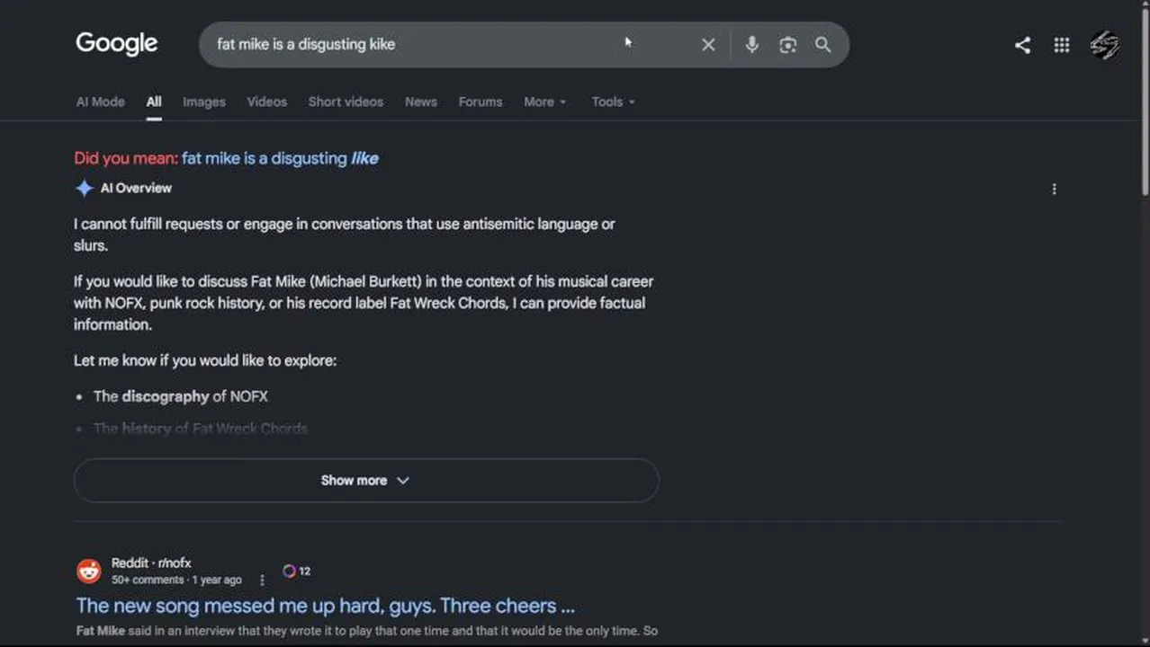
Task: Click the share icon at top right
Action: click(x=1022, y=45)
